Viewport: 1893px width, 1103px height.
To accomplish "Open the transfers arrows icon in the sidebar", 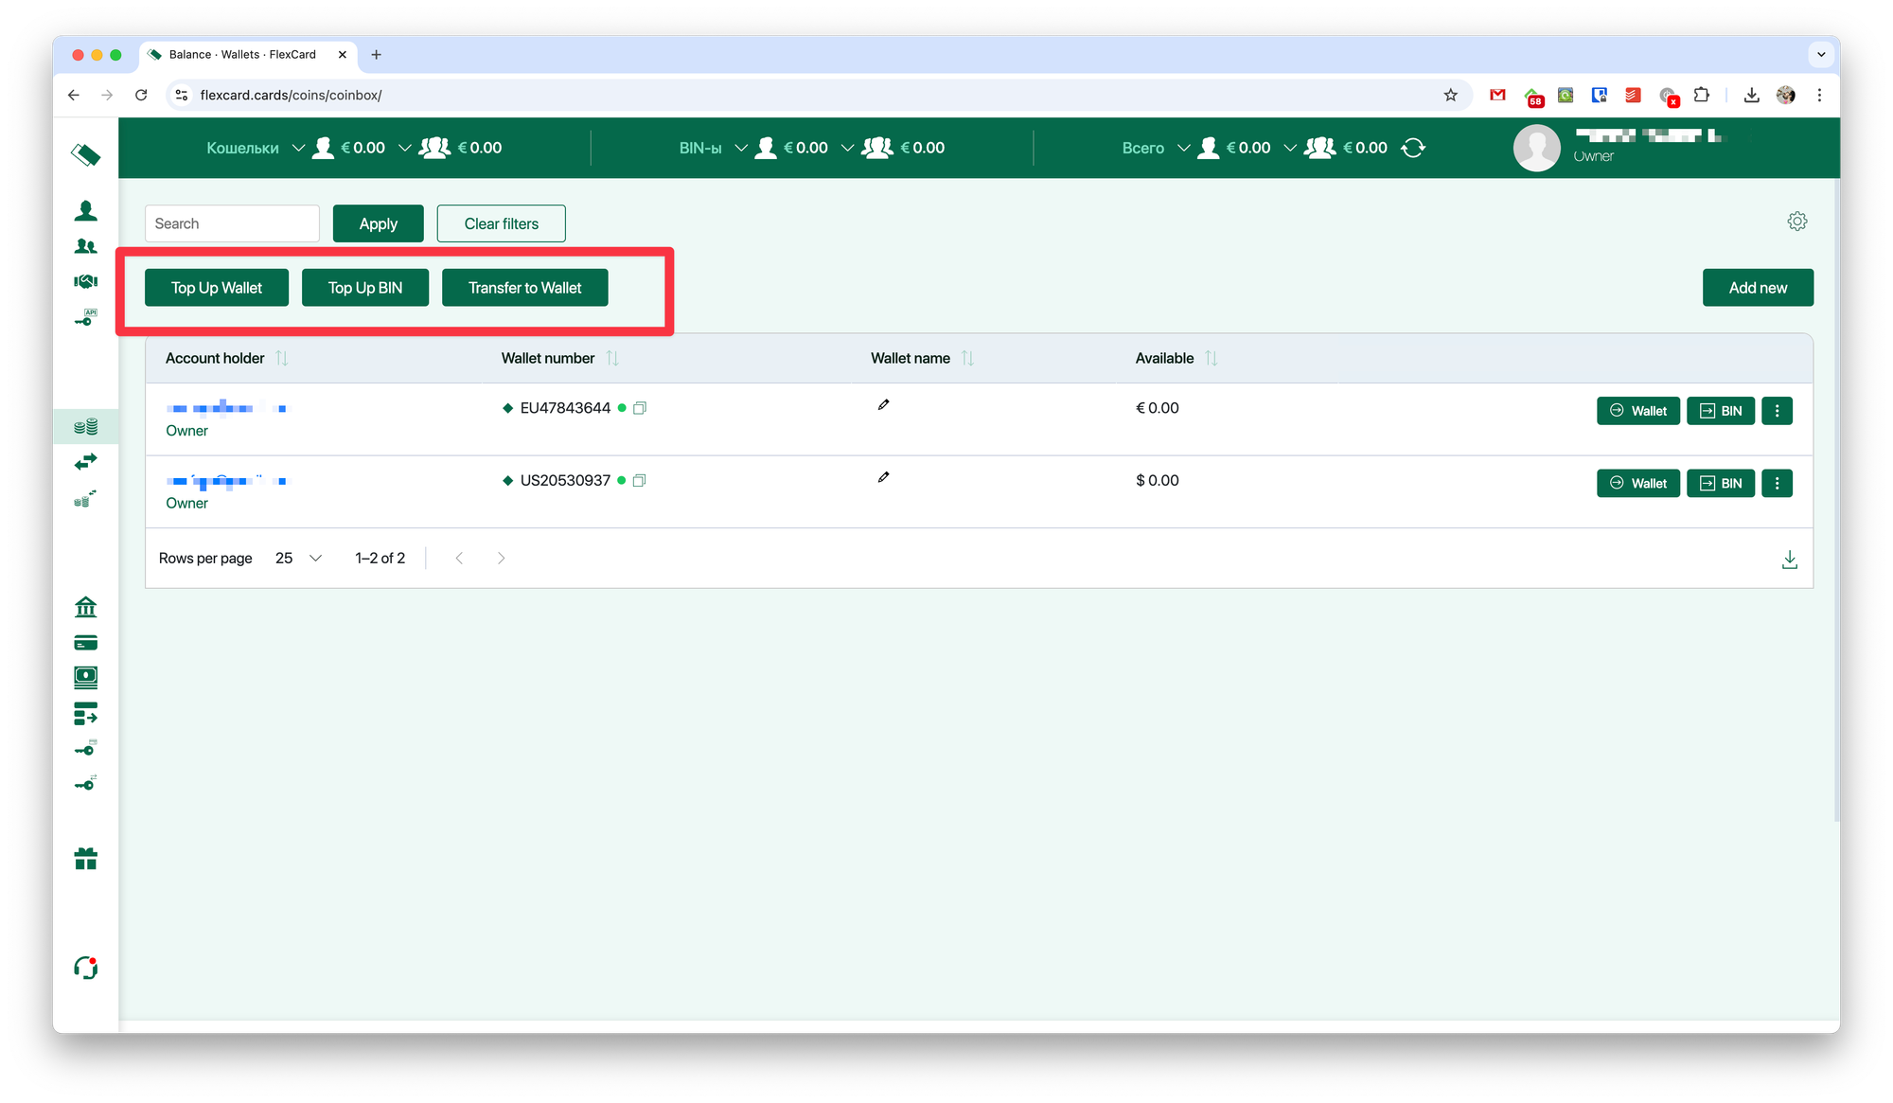I will (x=85, y=462).
